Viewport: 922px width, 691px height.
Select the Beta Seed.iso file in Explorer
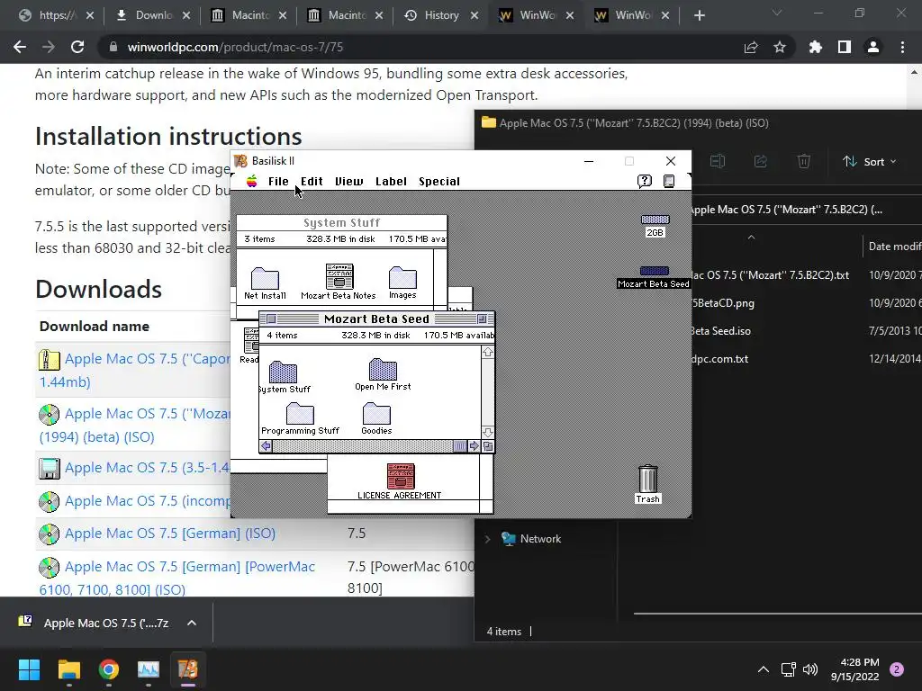point(721,331)
